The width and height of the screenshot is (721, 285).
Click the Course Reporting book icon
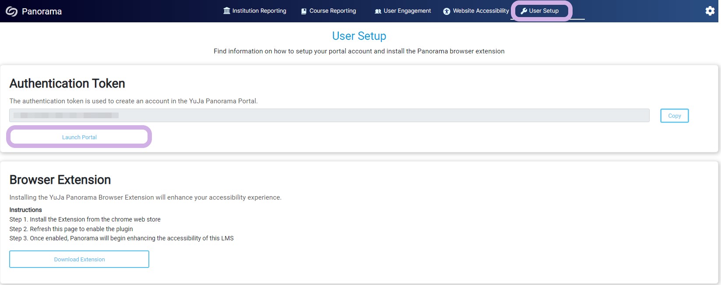(x=304, y=11)
